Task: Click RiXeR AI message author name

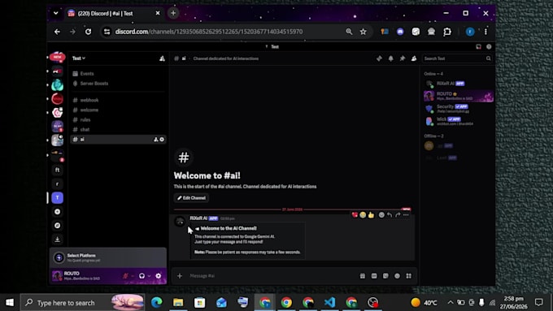Action: (198, 218)
